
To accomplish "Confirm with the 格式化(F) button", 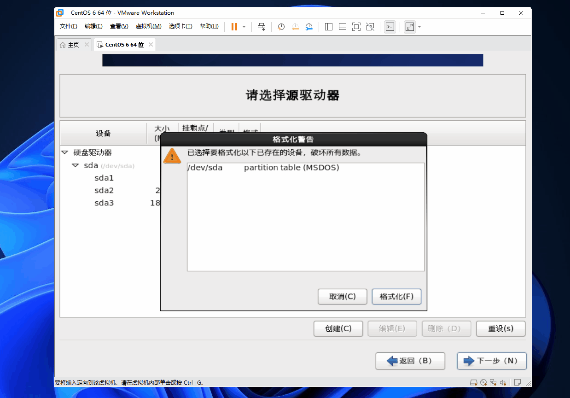I will coord(396,297).
